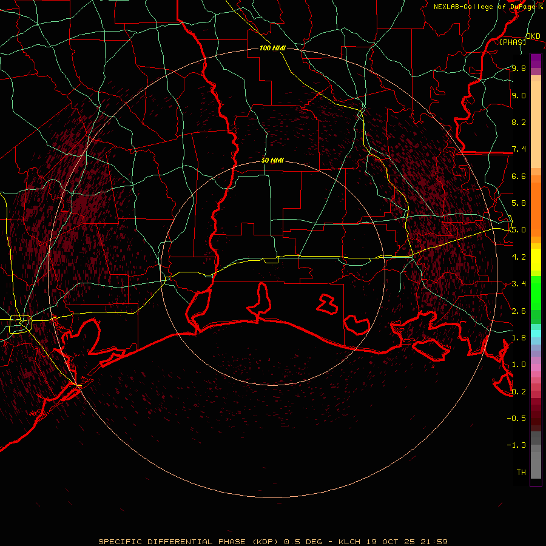Click the Specific Differential Phase product caption
The width and height of the screenshot is (546, 546).
272,542
